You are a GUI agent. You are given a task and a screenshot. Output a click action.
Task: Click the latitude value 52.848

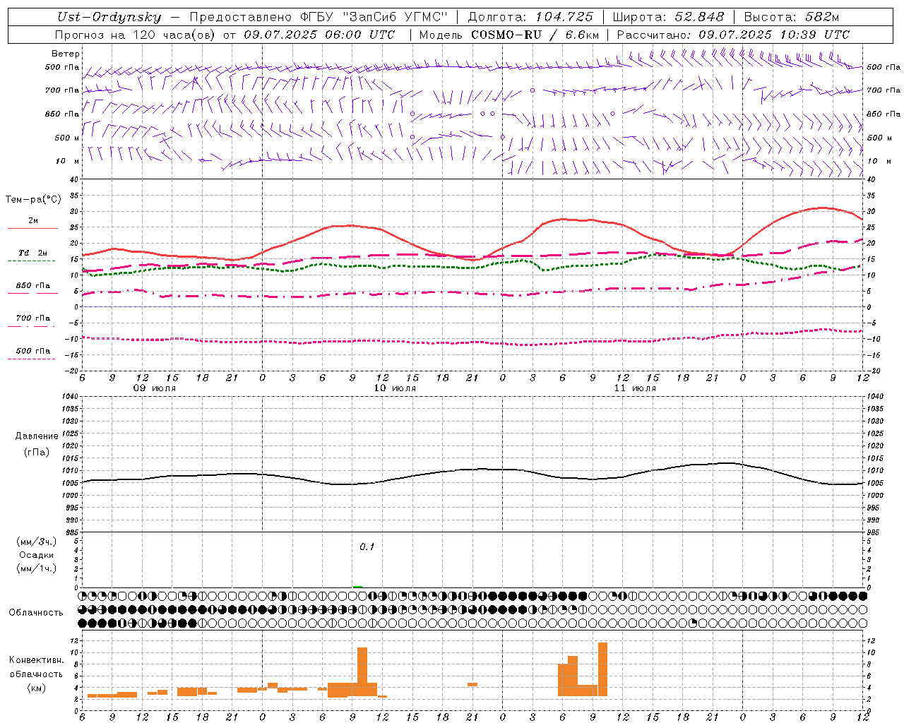698,17
